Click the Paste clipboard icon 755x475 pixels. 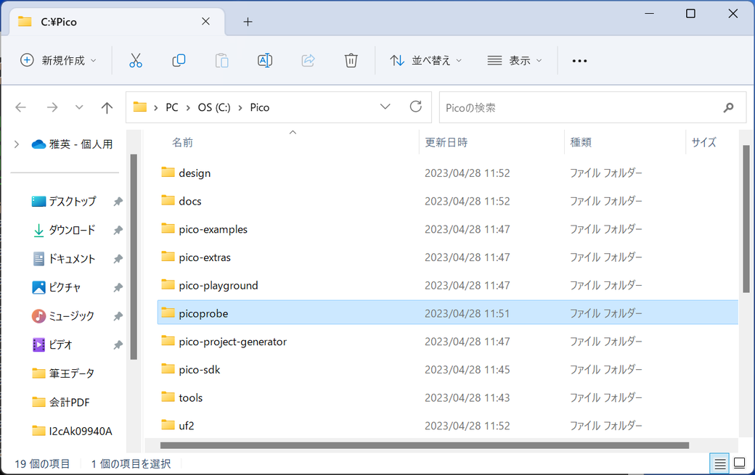pyautogui.click(x=221, y=61)
